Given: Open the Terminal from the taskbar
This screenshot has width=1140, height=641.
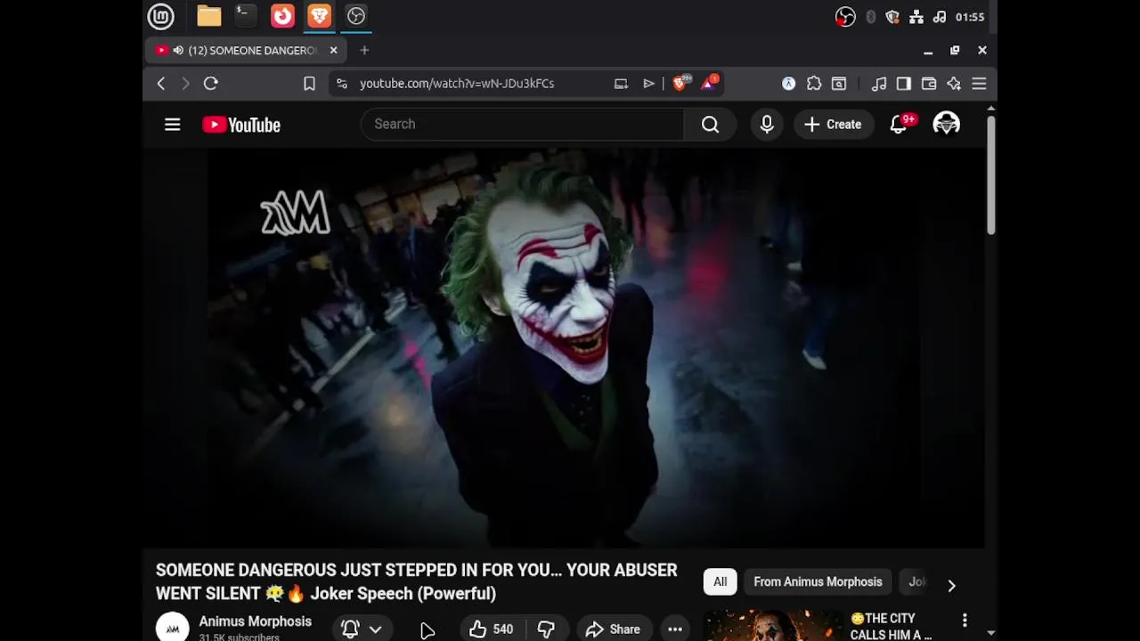Looking at the screenshot, I should pyautogui.click(x=245, y=16).
